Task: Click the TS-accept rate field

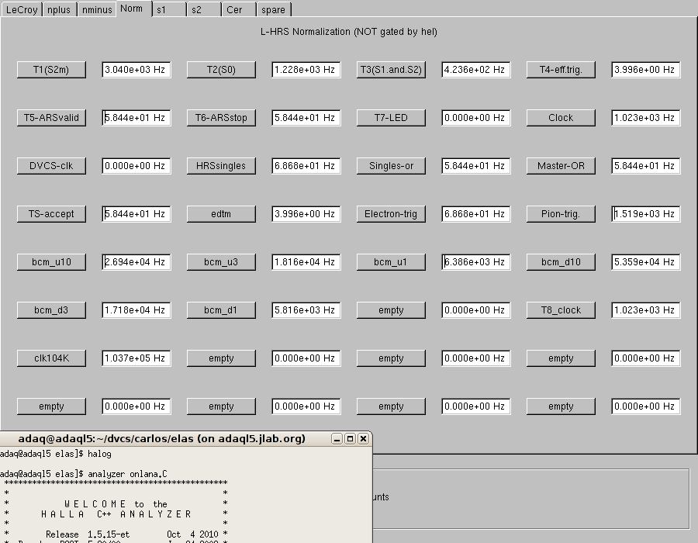Action: tap(136, 214)
